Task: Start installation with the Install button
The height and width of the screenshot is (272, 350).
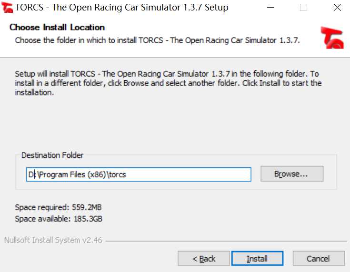Action: pyautogui.click(x=257, y=259)
